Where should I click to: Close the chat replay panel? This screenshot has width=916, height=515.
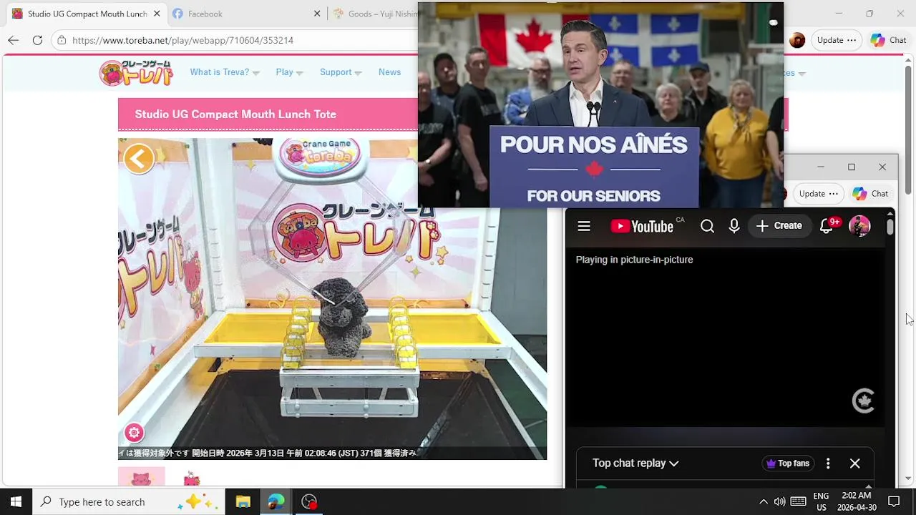click(x=854, y=463)
